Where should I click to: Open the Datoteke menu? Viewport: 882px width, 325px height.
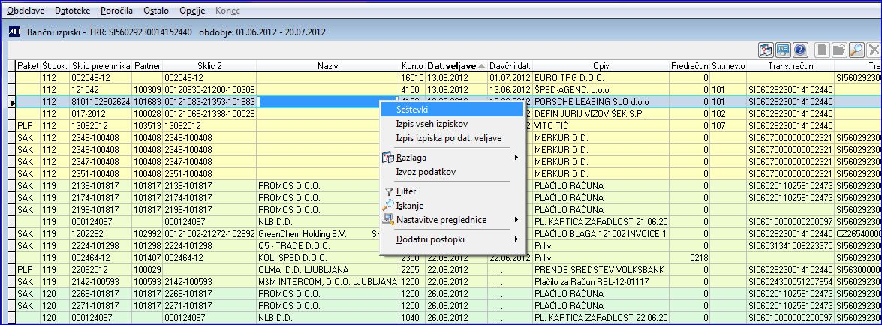(73, 11)
